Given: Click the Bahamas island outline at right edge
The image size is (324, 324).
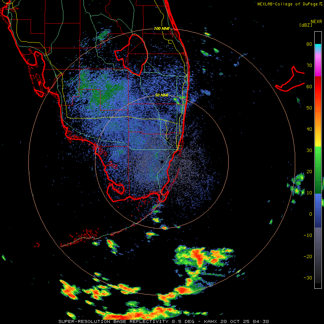Looking at the screenshot, I should 290,79.
